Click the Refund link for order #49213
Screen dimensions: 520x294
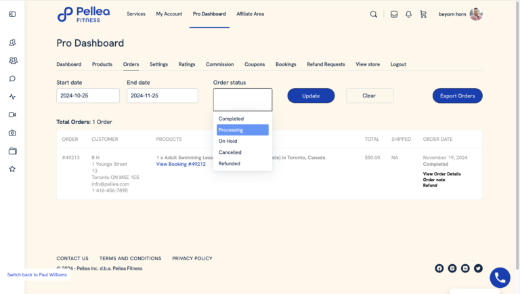click(430, 185)
